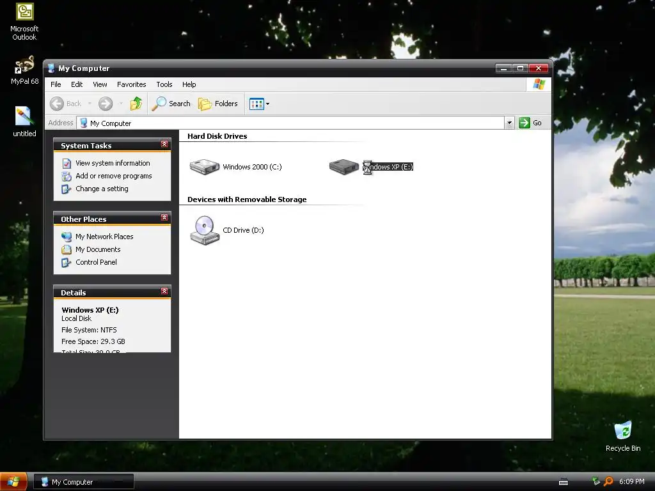
Task: Click the Forward arrow button
Action: pos(106,104)
